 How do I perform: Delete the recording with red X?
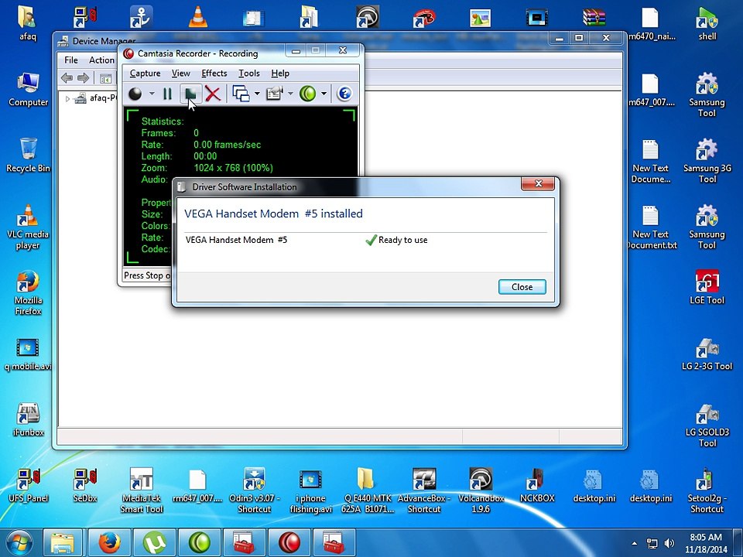pyautogui.click(x=213, y=94)
